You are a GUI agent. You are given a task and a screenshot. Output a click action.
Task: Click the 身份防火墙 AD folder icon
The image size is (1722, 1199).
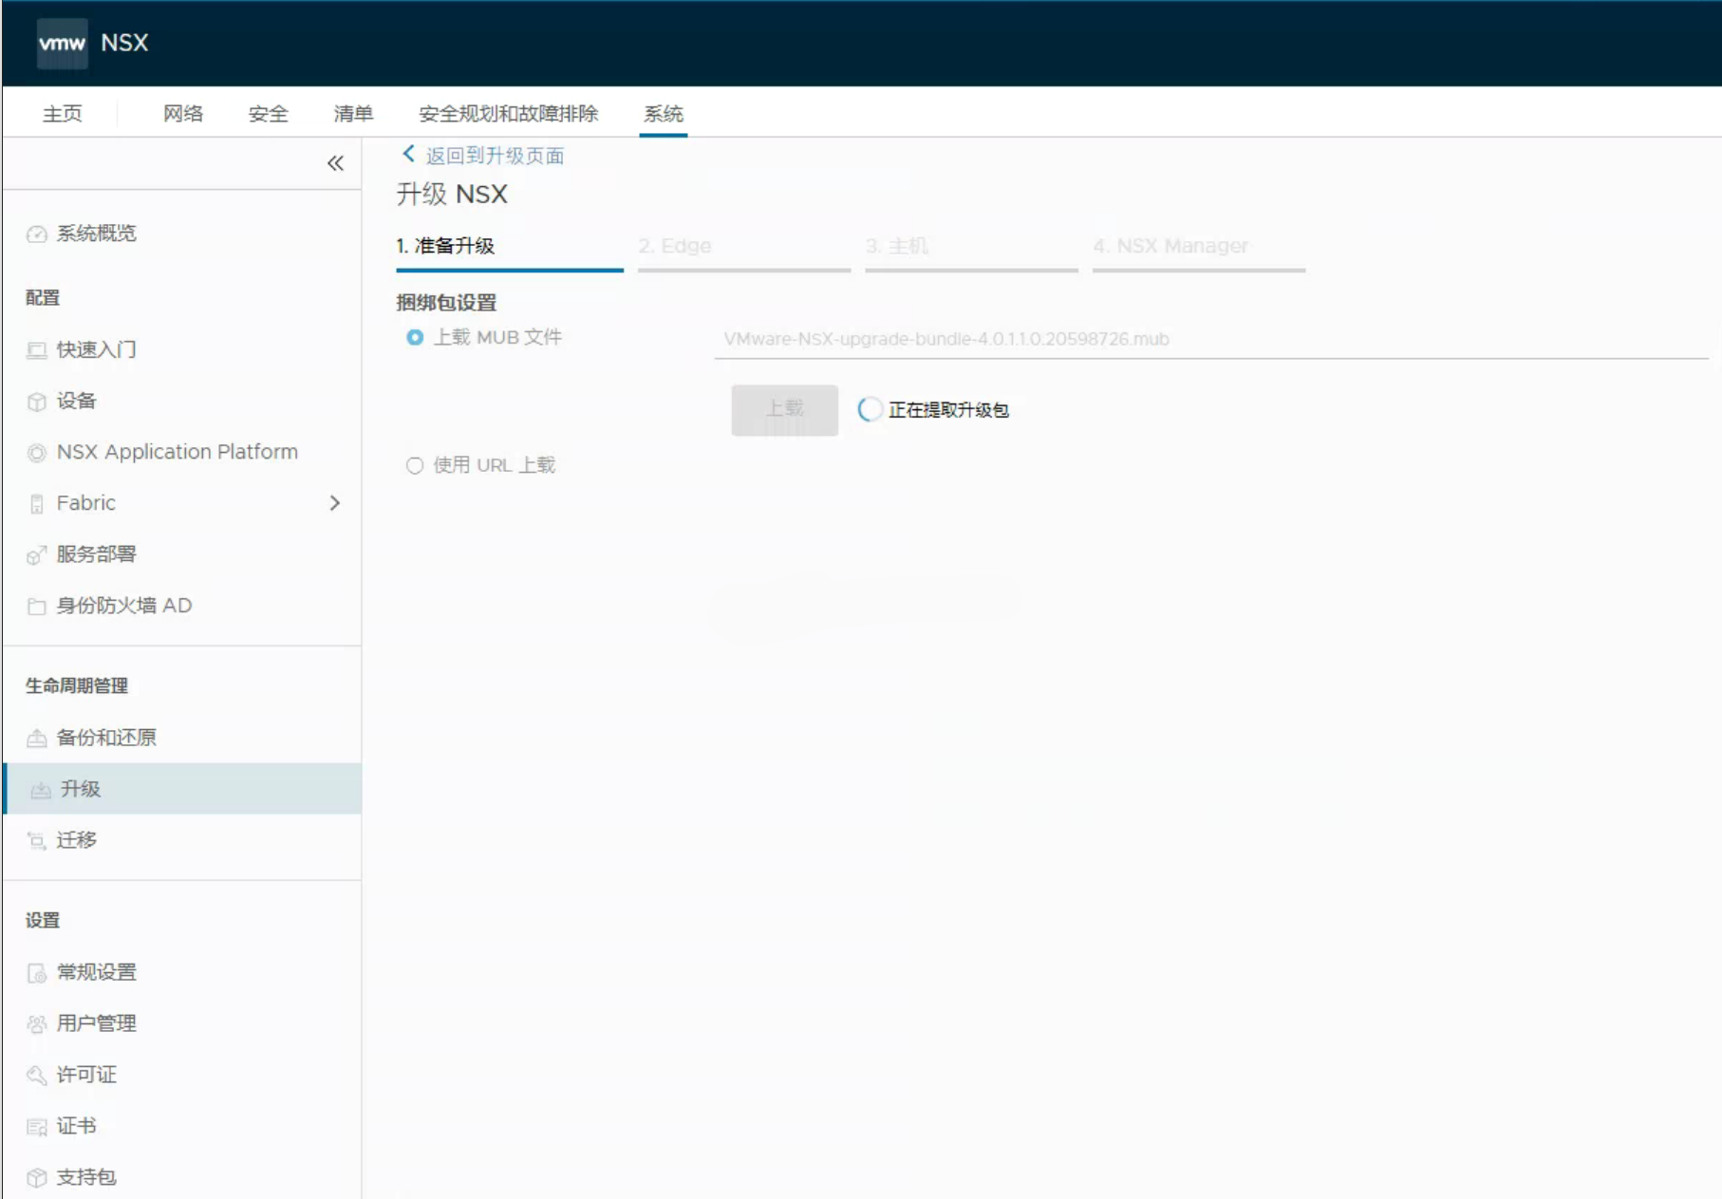point(37,607)
